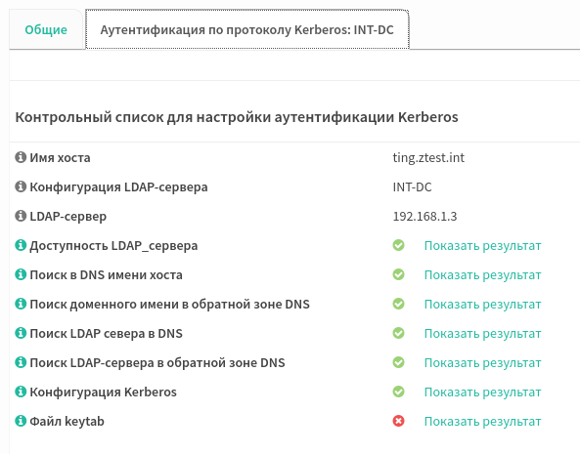
Task: Show result for Поиск в DNS имени хоста
Action: tap(482, 274)
